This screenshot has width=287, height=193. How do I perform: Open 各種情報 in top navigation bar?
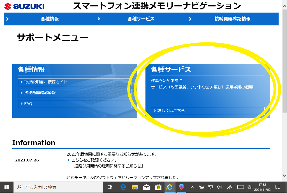pos(50,19)
